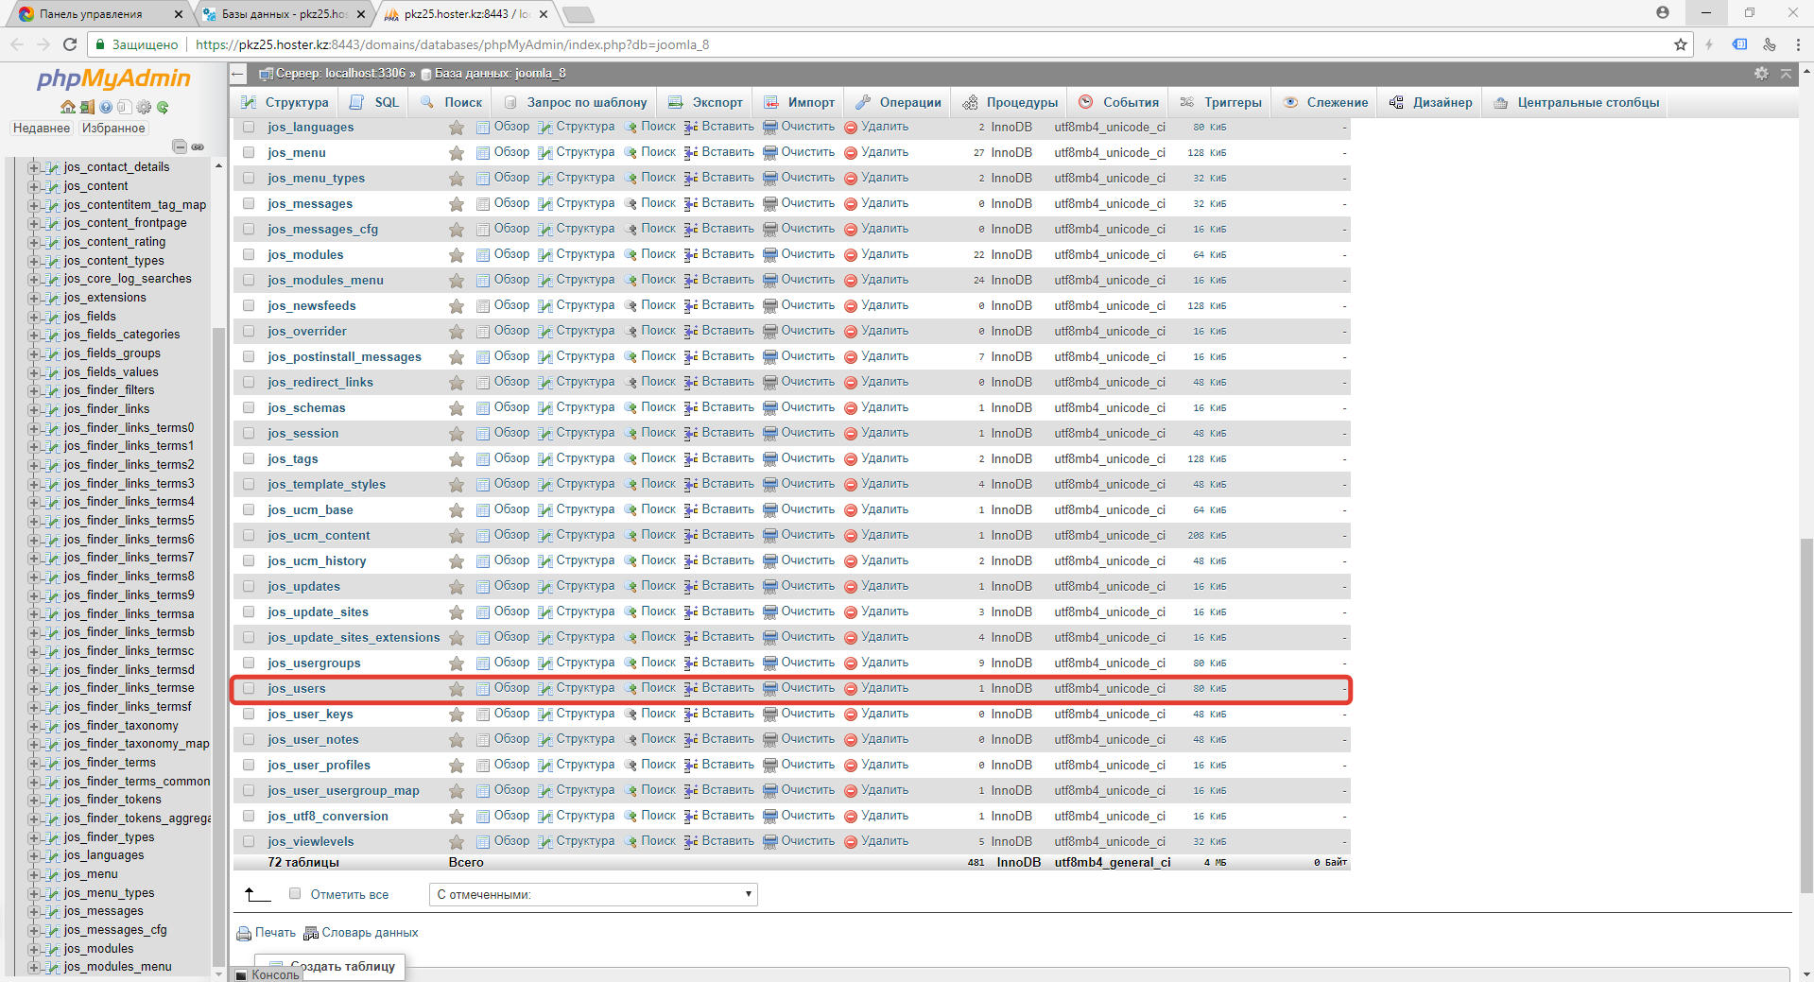Open the Структура tab

pos(285,102)
